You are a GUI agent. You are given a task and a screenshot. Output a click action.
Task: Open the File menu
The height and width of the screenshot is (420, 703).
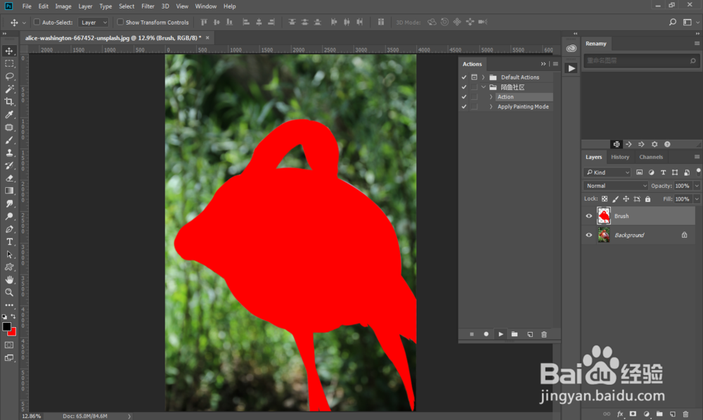[27, 6]
